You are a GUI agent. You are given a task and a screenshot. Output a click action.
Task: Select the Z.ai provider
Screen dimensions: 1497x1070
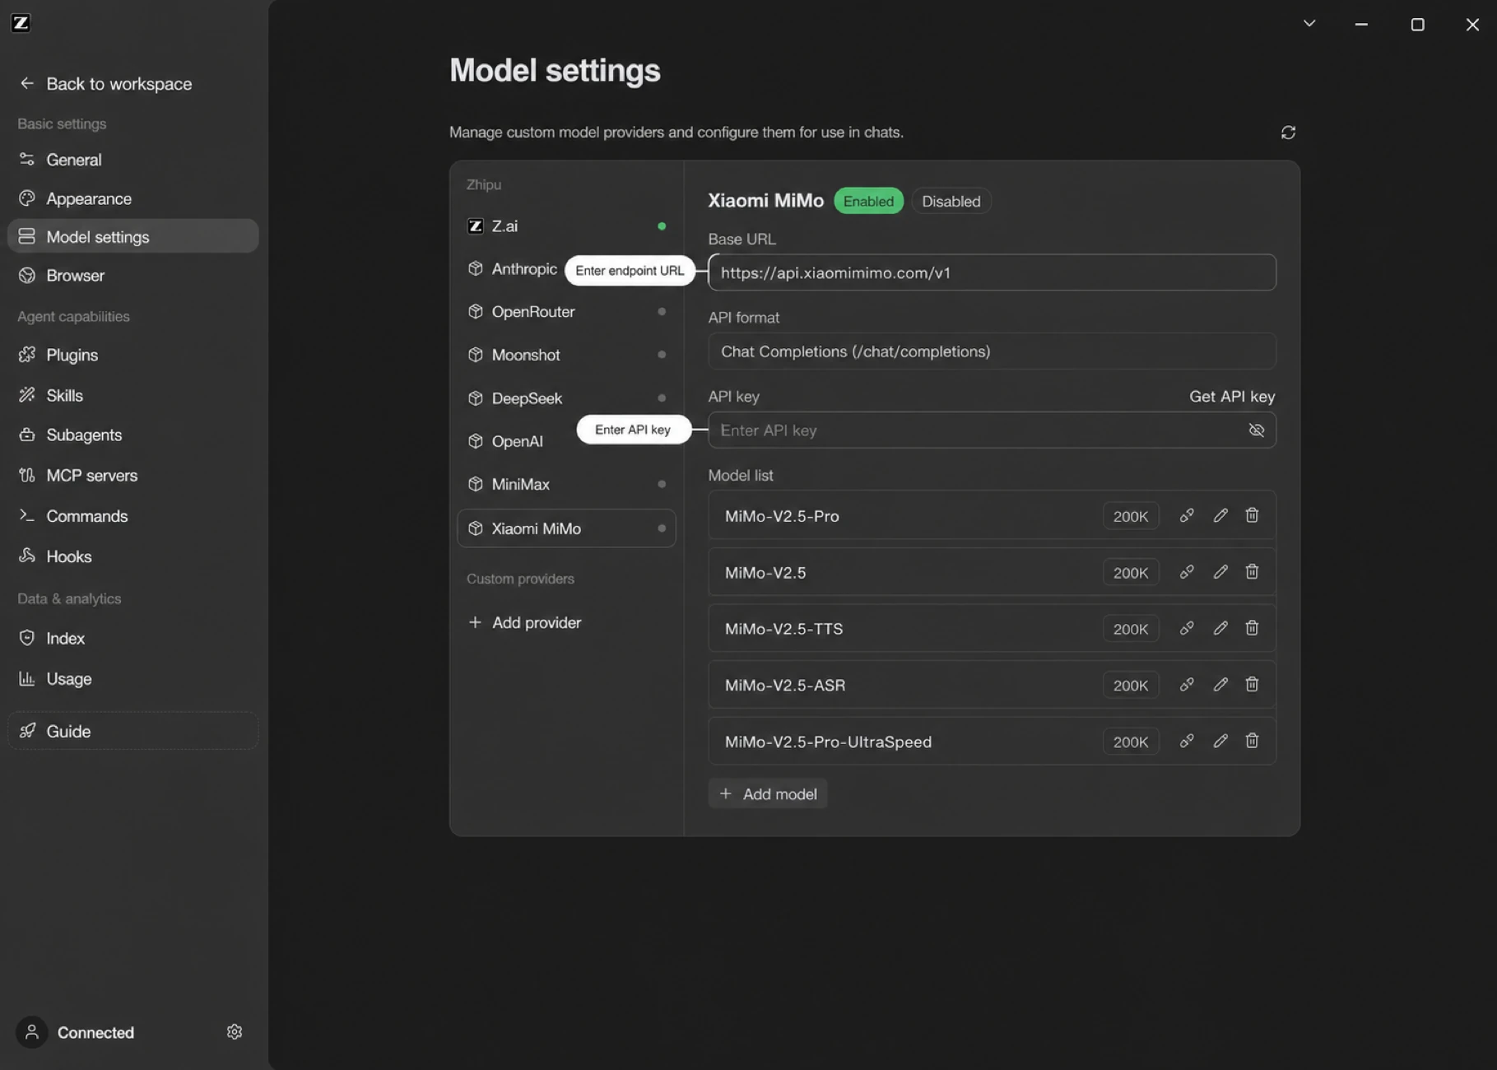566,226
